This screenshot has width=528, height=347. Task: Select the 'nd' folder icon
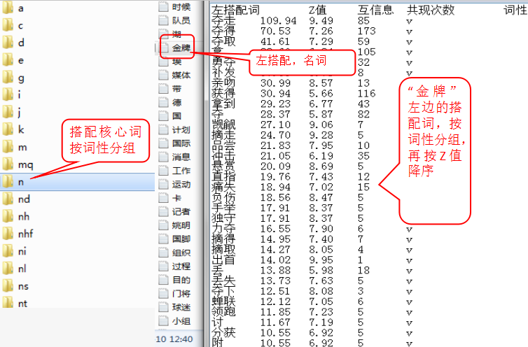[x=8, y=199]
